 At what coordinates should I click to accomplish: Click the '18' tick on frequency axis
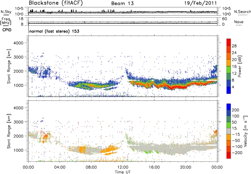(21, 19)
